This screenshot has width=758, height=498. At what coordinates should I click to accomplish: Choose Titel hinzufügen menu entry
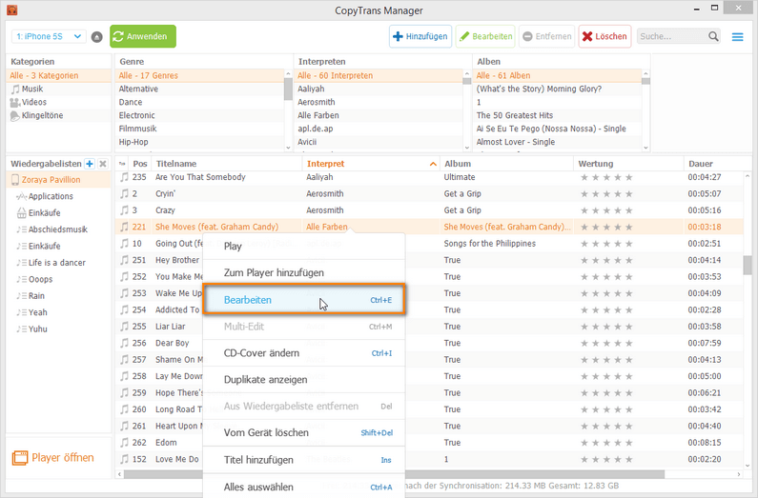click(x=303, y=460)
